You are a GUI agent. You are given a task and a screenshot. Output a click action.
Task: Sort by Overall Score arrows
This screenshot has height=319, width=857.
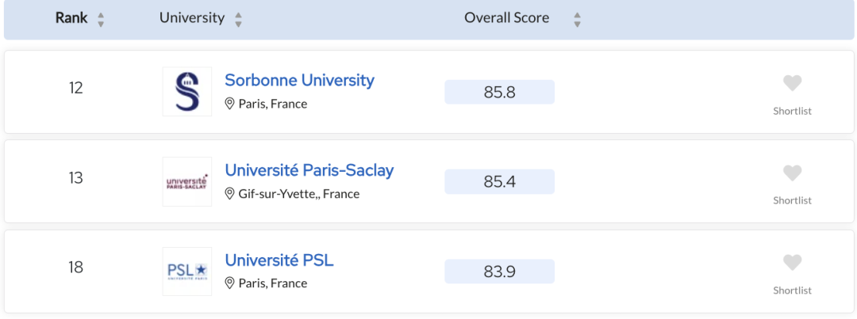pos(577,20)
